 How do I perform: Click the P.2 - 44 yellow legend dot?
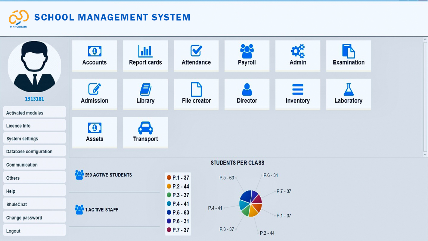[169, 186]
